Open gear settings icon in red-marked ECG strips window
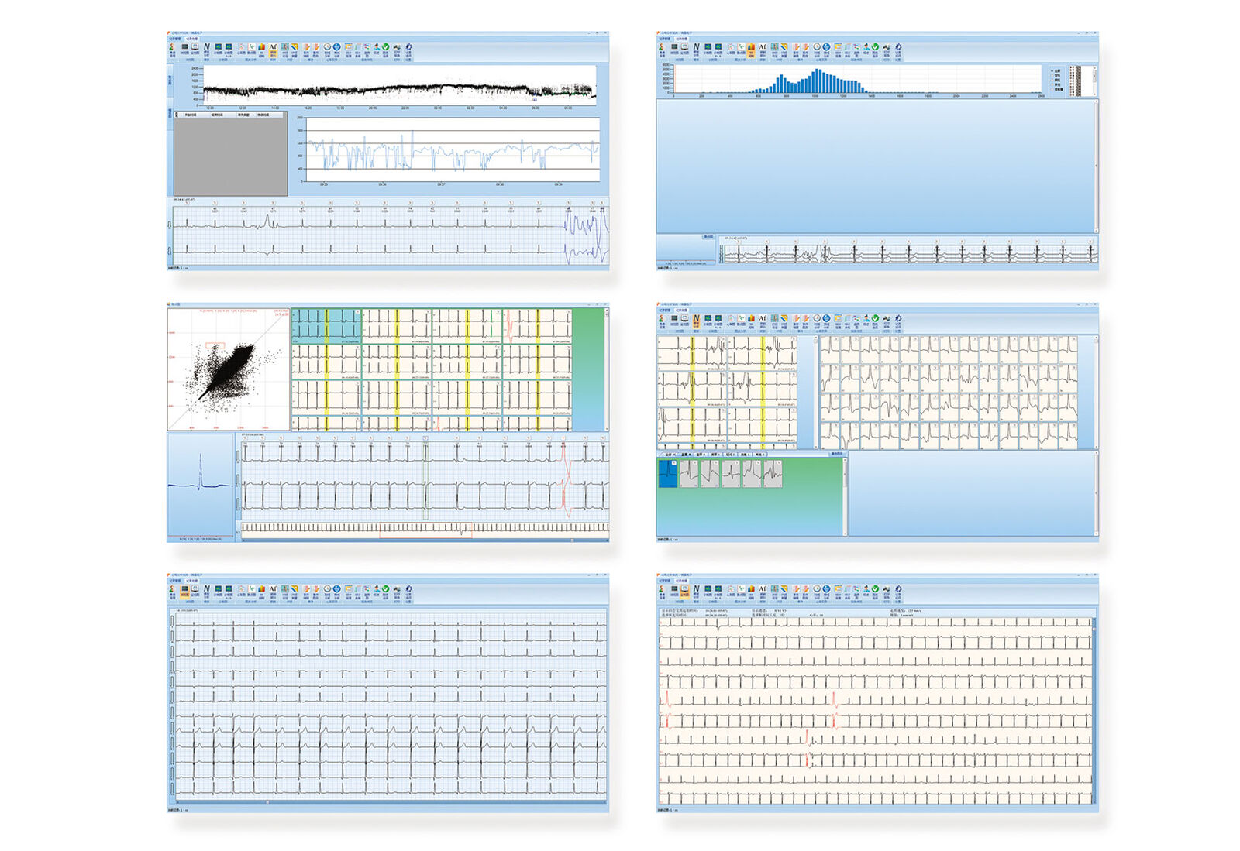The image size is (1240, 851). click(x=898, y=590)
